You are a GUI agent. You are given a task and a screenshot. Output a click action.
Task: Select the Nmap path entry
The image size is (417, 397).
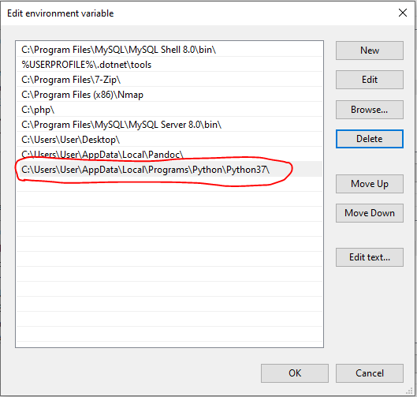pos(169,95)
